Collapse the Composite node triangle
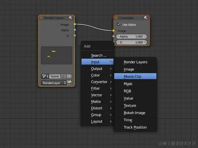 pyautogui.click(x=116, y=18)
